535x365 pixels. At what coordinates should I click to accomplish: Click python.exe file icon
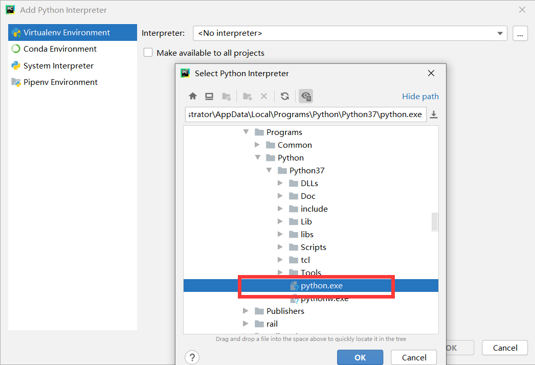click(x=294, y=286)
